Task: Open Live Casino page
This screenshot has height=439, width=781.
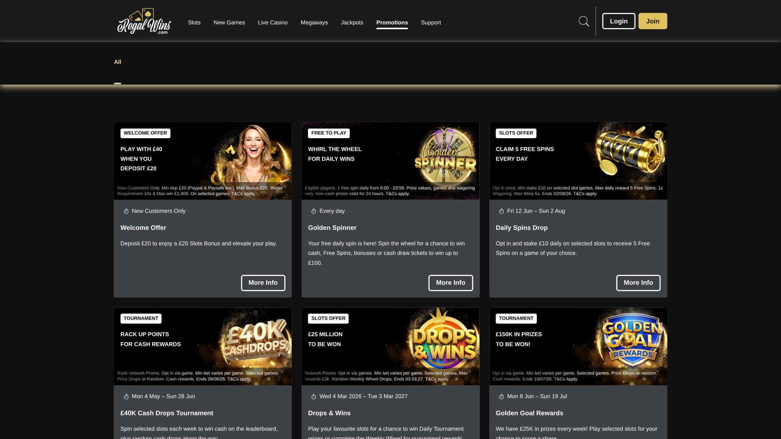Action: (273, 22)
